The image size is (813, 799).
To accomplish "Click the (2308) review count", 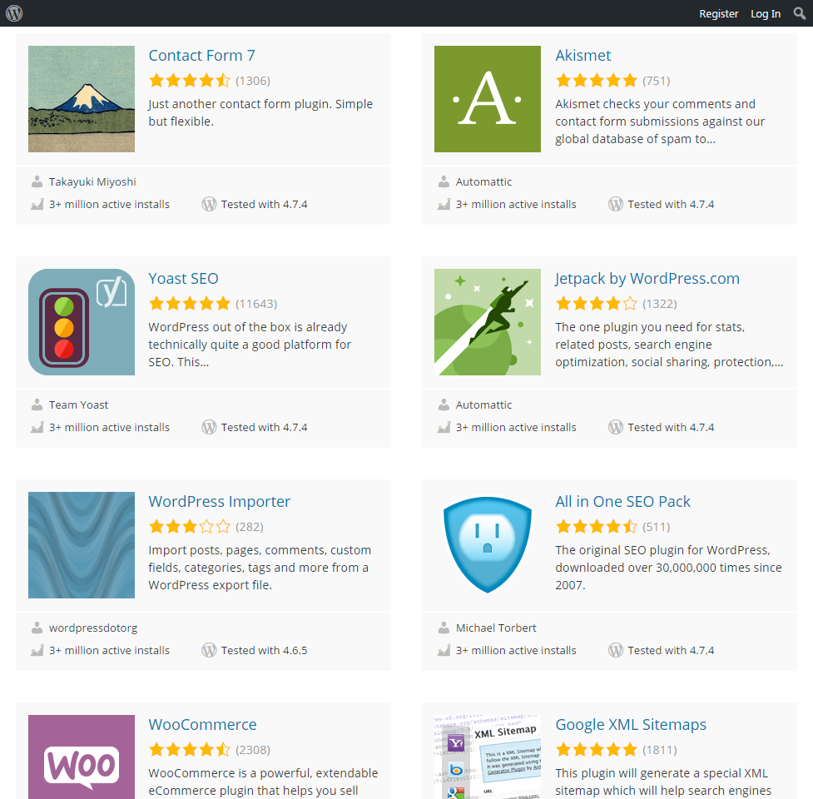I will (253, 750).
